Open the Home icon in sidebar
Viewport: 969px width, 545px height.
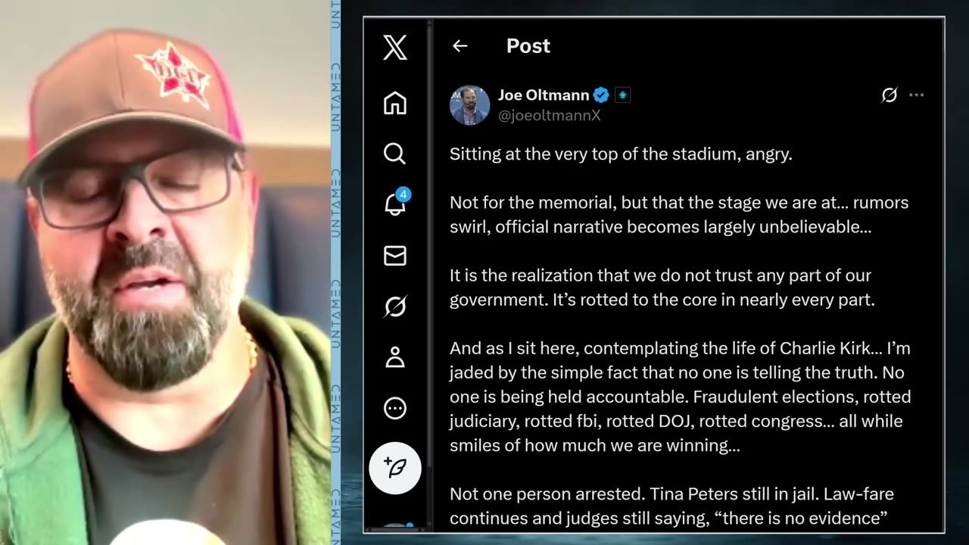[394, 103]
